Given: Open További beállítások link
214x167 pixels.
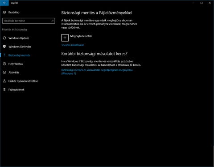Looking at the screenshot, I should (73, 45).
